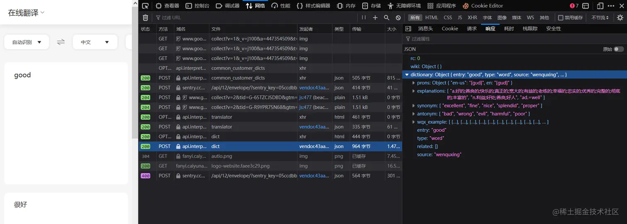Click the plus icon in network toolbar
The width and height of the screenshot is (627, 224).
[x=375, y=17]
